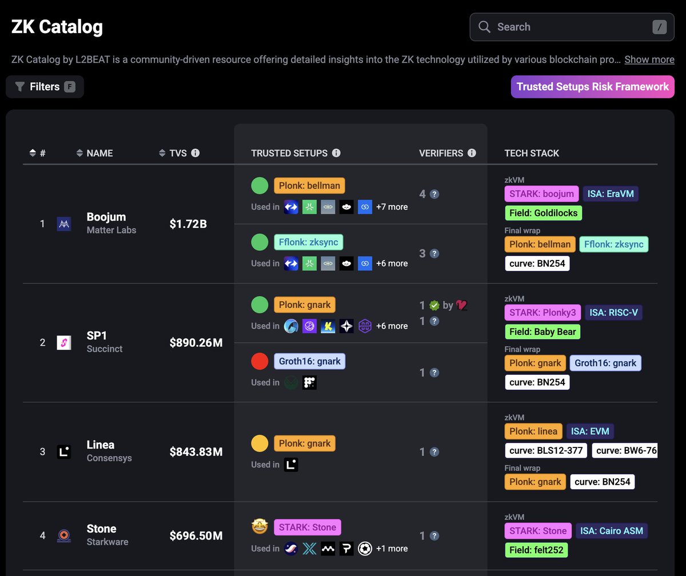Click the funnel icon on the Filters button
The image size is (686, 576).
click(20, 87)
